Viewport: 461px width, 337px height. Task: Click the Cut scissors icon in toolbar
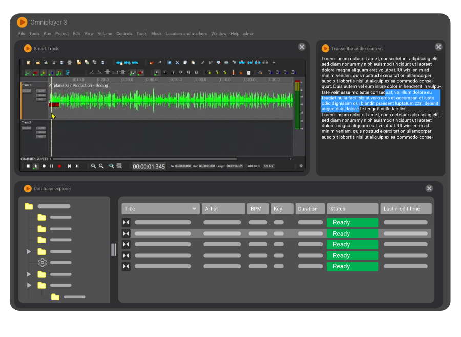coord(177,62)
